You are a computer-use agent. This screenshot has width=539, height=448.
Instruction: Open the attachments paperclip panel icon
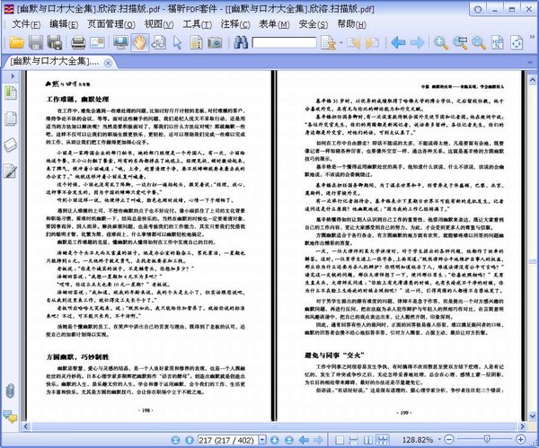point(10,391)
